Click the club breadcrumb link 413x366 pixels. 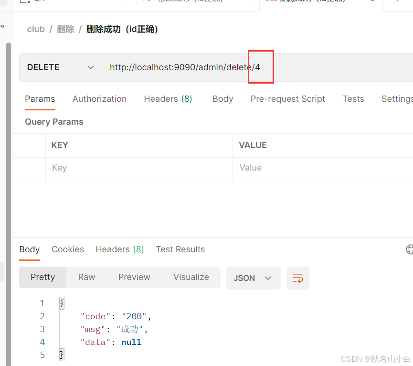tap(36, 29)
